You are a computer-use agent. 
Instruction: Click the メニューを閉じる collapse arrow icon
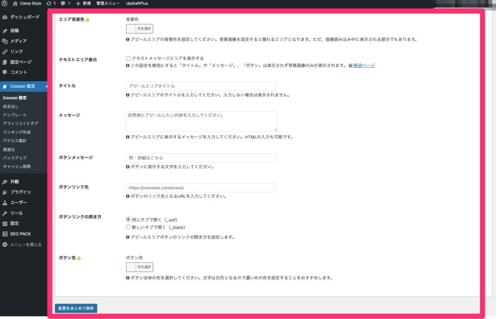point(5,244)
